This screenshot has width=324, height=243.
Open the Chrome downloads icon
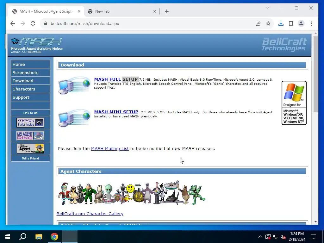click(281, 23)
